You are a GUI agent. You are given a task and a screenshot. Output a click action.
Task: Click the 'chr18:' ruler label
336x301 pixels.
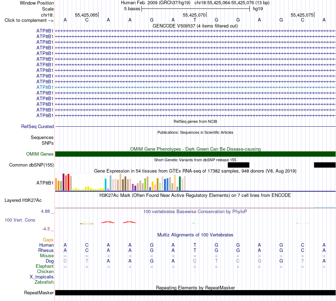(x=47, y=15)
